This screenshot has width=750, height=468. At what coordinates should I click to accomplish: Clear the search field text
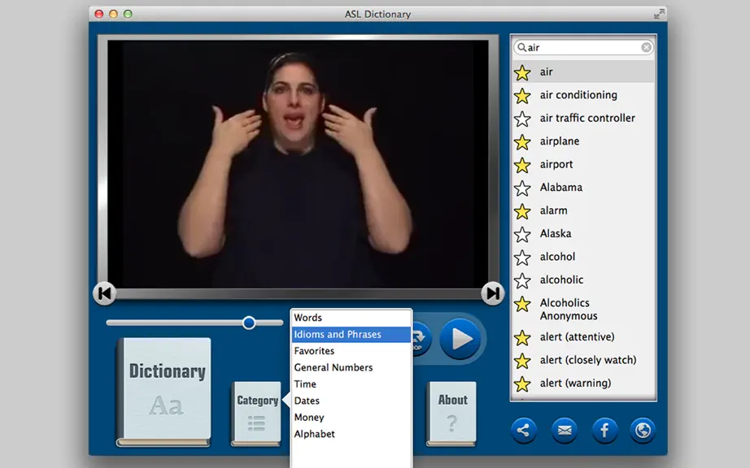click(646, 47)
